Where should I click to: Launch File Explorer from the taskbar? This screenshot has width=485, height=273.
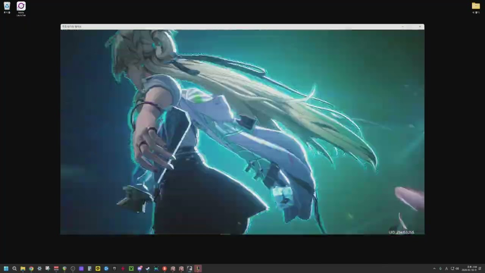click(x=23, y=268)
